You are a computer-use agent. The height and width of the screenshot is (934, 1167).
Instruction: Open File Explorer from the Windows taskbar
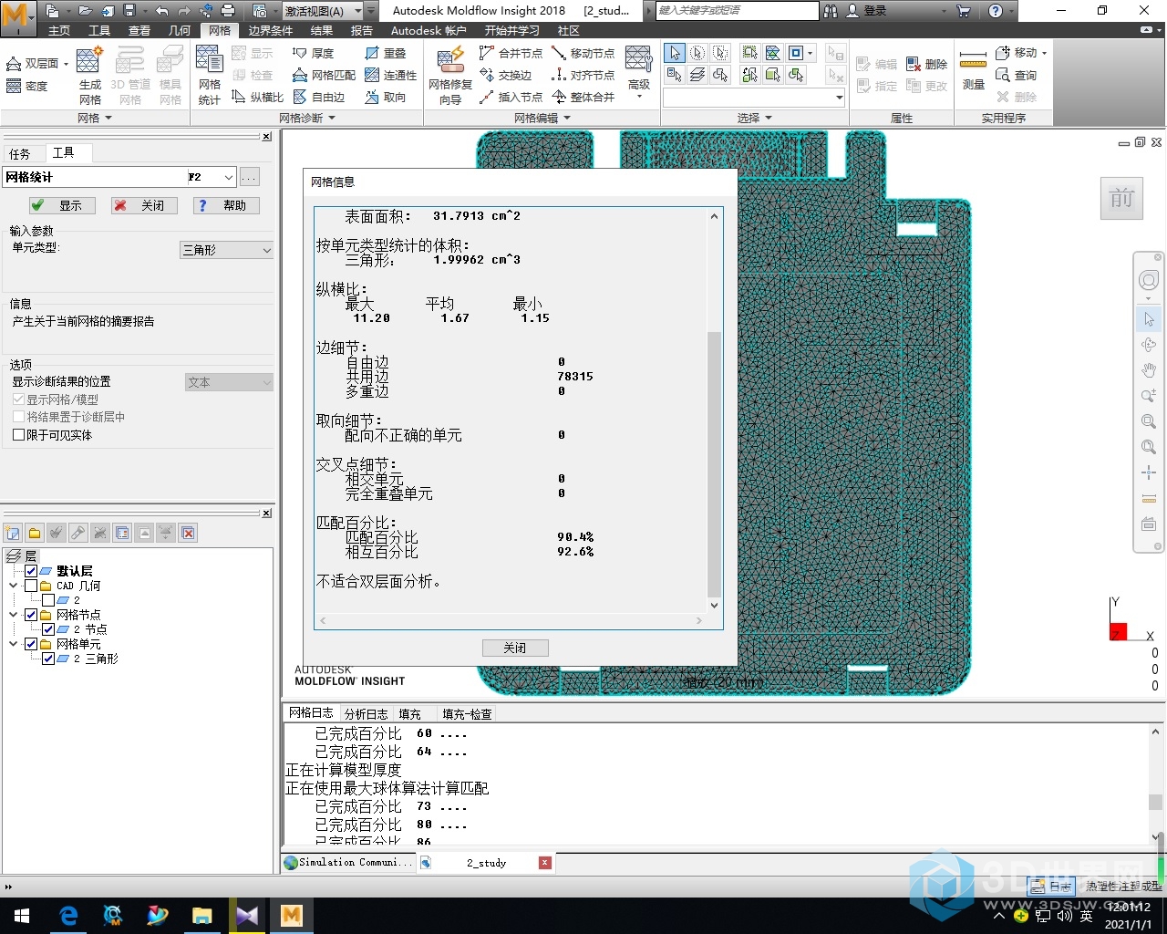coord(202,915)
